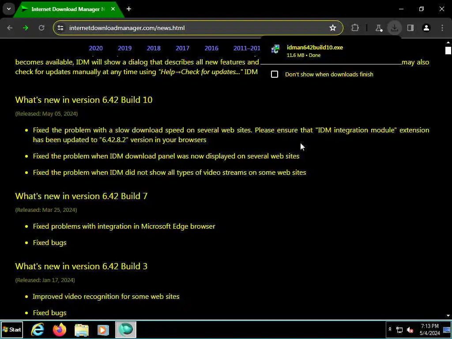Viewport: 452px width, 339px height.
Task: View site information icon in address bar
Action: coord(60,28)
